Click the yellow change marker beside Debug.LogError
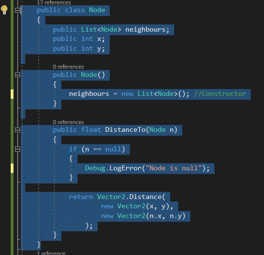 [12, 168]
